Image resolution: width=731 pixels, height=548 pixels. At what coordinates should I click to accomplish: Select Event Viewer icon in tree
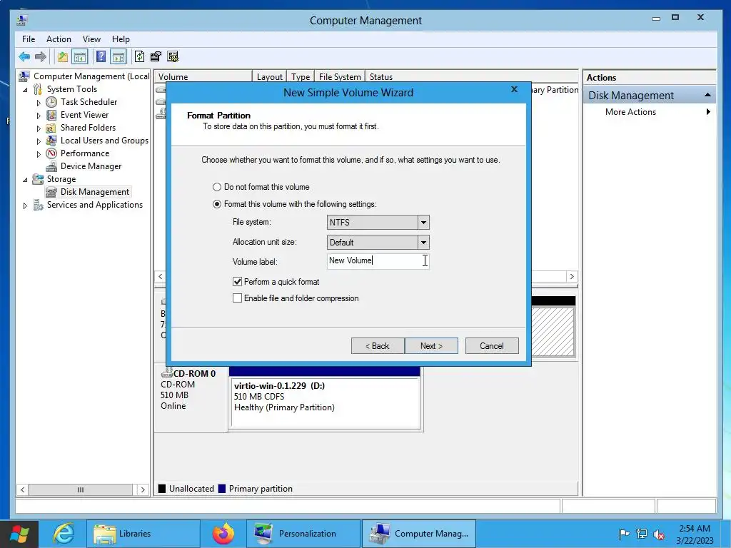(x=51, y=115)
